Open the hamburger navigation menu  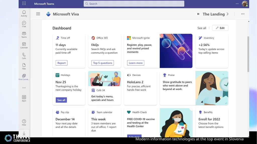point(38,14)
